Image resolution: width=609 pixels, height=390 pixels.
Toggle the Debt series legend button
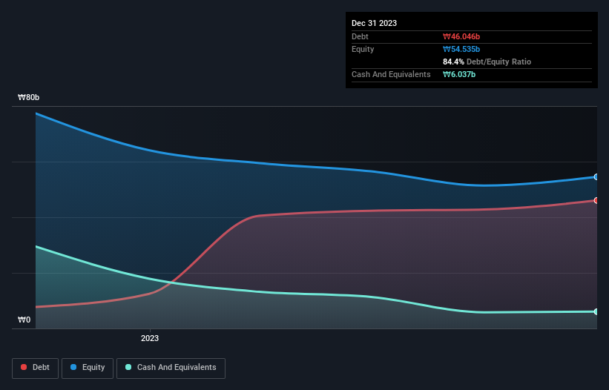tap(36, 368)
